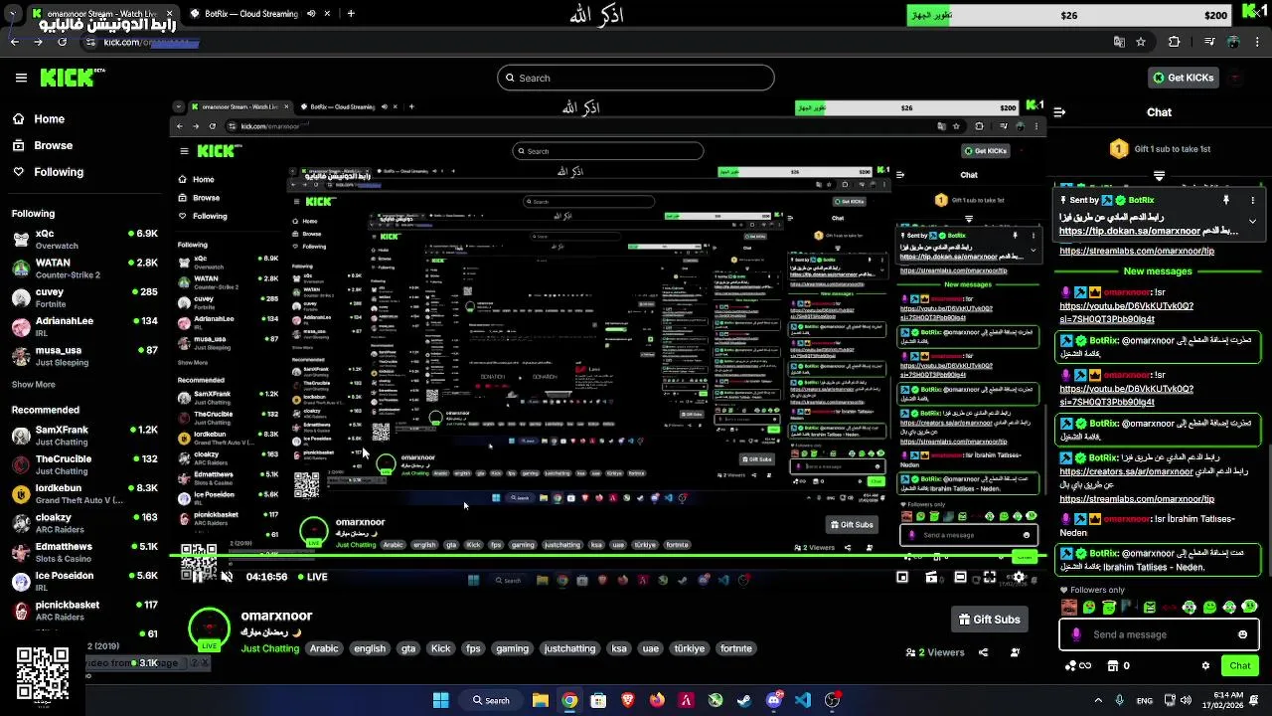Open Just Chatting category link

tap(269, 648)
